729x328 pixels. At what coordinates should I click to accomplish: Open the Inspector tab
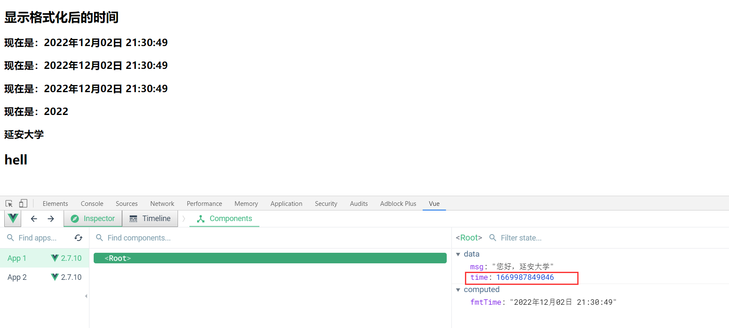point(93,219)
